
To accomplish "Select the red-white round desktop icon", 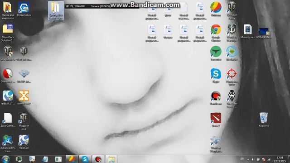I will click(x=8, y=76).
